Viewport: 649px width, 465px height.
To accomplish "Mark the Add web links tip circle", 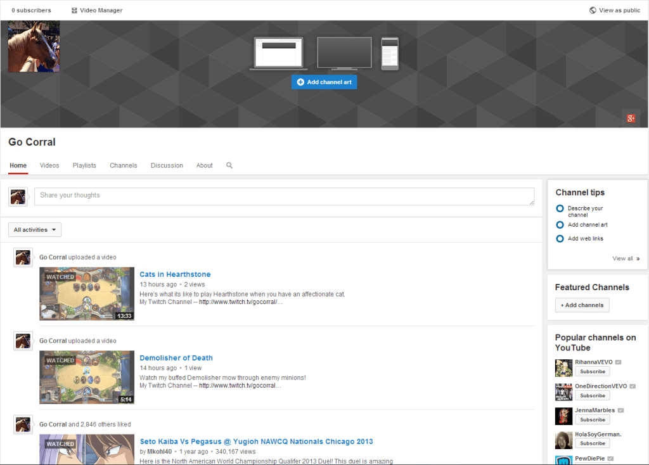I will 560,238.
